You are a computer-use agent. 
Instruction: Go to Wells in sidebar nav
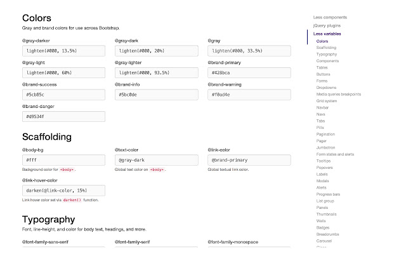coord(321,221)
